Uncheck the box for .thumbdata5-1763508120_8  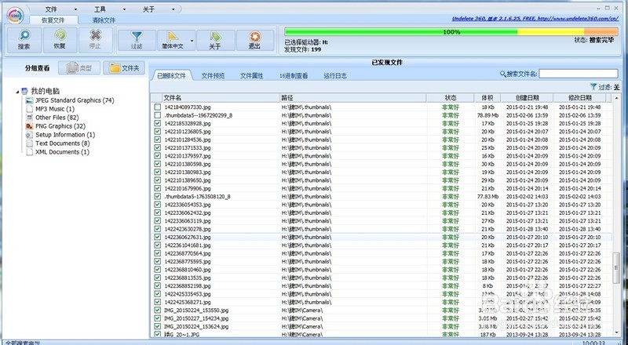pyautogui.click(x=158, y=197)
